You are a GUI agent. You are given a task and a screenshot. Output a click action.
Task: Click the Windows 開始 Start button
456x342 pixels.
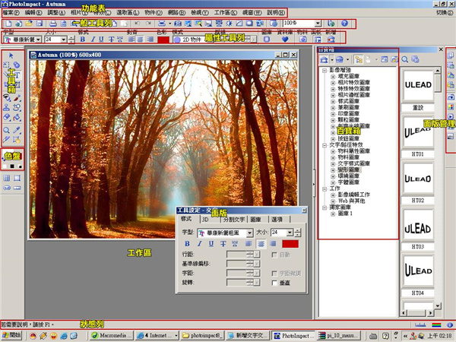11,335
